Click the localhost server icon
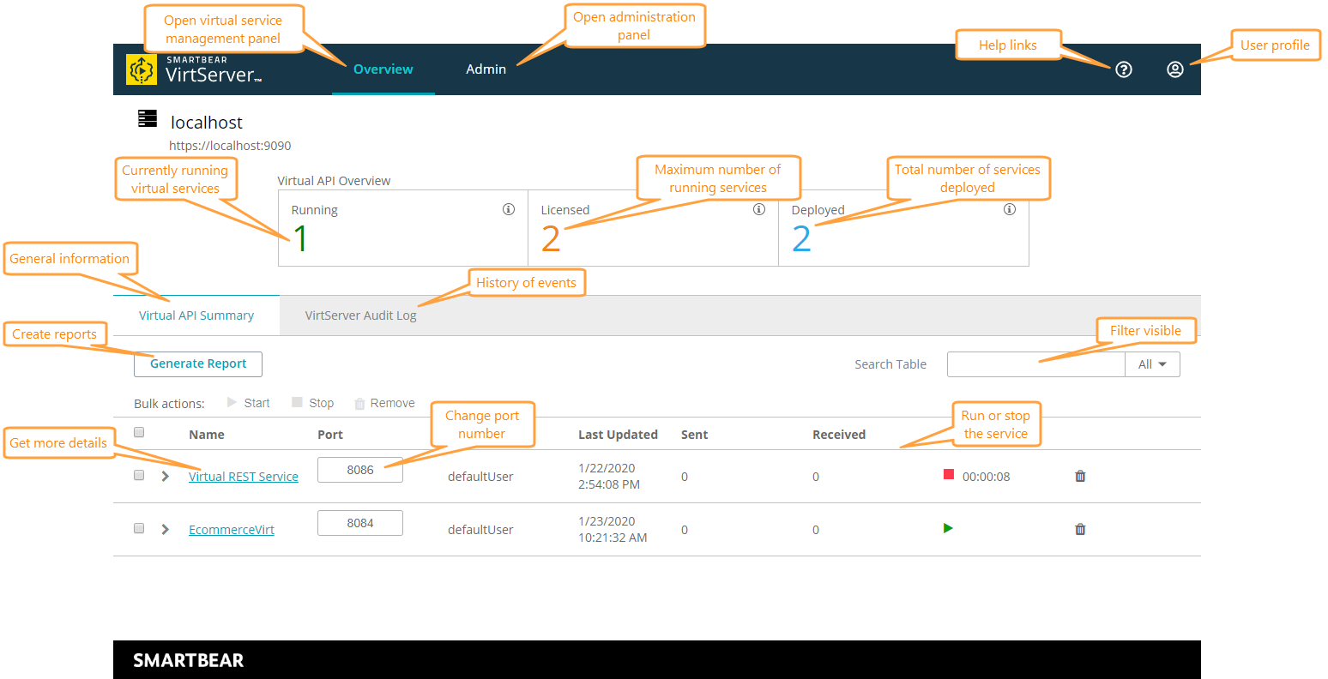Image resolution: width=1328 pixels, height=679 pixels. click(148, 118)
